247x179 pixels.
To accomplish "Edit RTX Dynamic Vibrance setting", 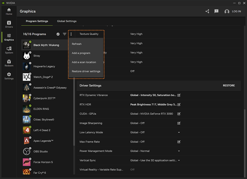I will coord(179,95).
